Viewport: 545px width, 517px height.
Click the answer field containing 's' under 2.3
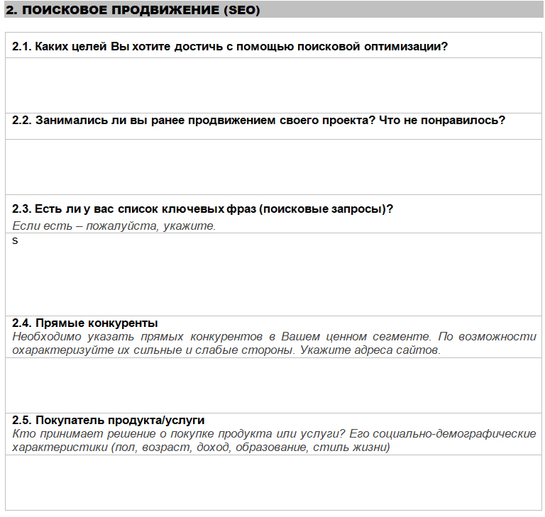pyautogui.click(x=273, y=274)
